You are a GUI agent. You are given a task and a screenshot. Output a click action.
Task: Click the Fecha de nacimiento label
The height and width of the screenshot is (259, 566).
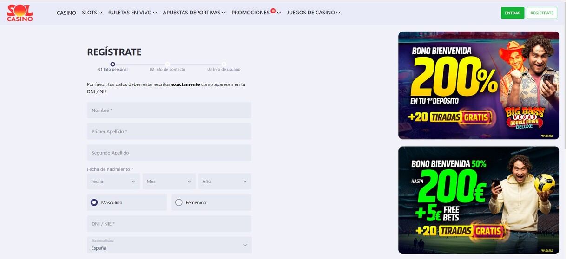coord(110,169)
